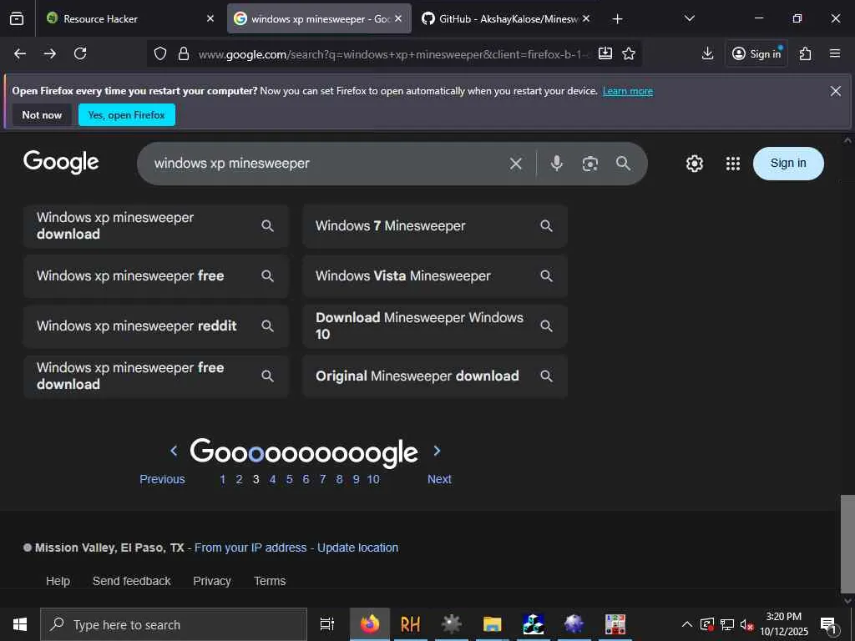Click Yes, open Firefox button
The image size is (855, 641).
tap(127, 115)
